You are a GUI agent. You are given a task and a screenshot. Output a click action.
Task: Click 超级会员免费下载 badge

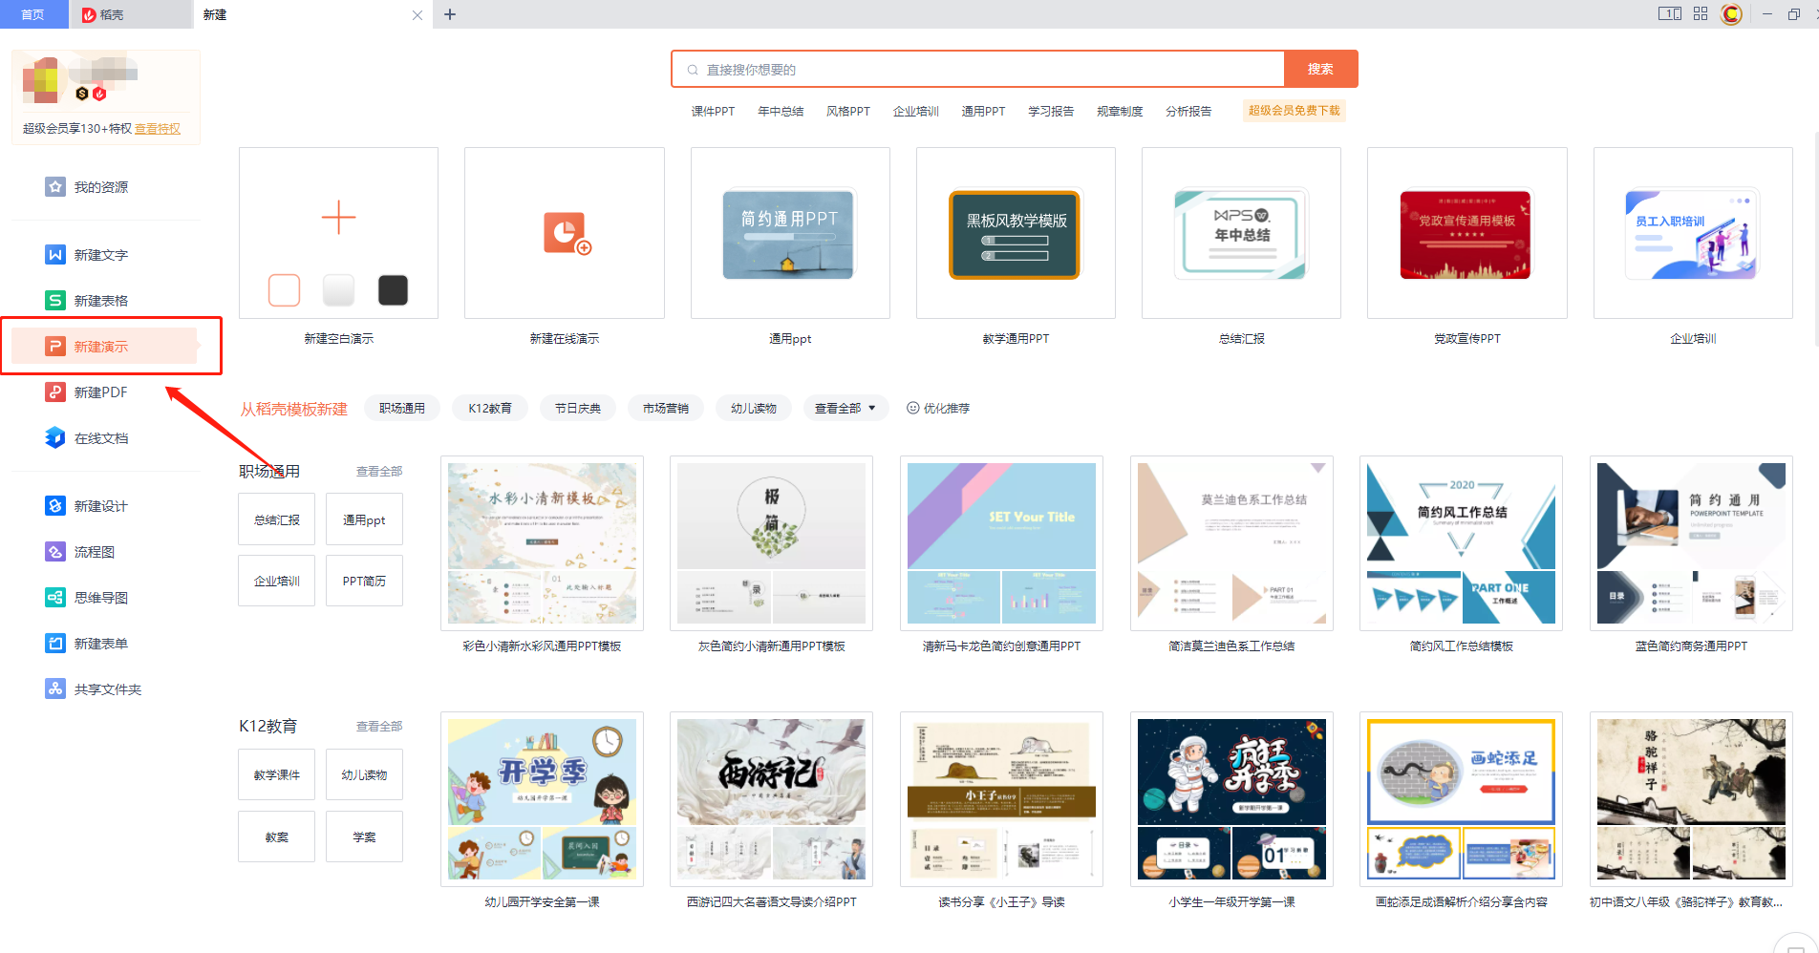1294,111
